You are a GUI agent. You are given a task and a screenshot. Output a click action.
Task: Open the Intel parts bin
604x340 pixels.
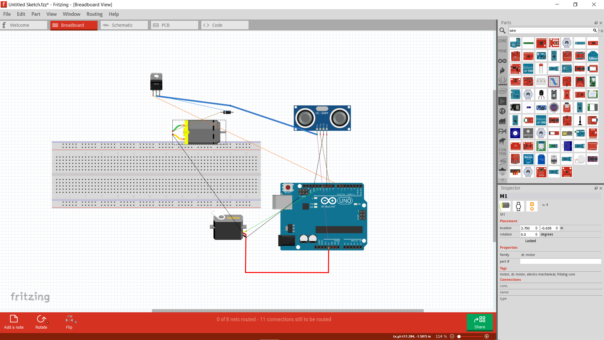click(502, 91)
